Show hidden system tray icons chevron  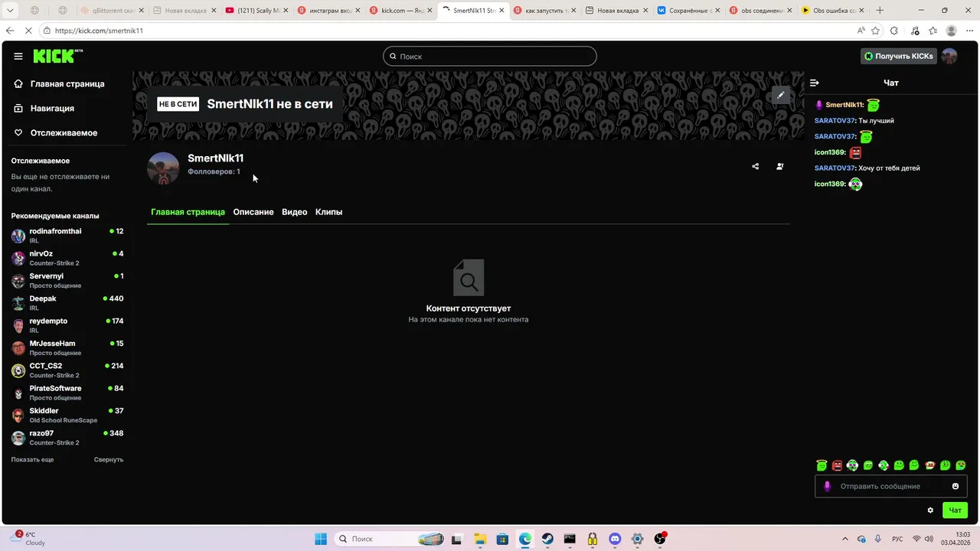(x=845, y=539)
